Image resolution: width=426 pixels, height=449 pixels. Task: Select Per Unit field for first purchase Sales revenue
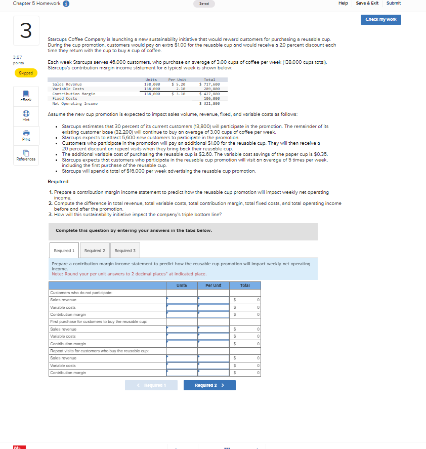(214, 329)
